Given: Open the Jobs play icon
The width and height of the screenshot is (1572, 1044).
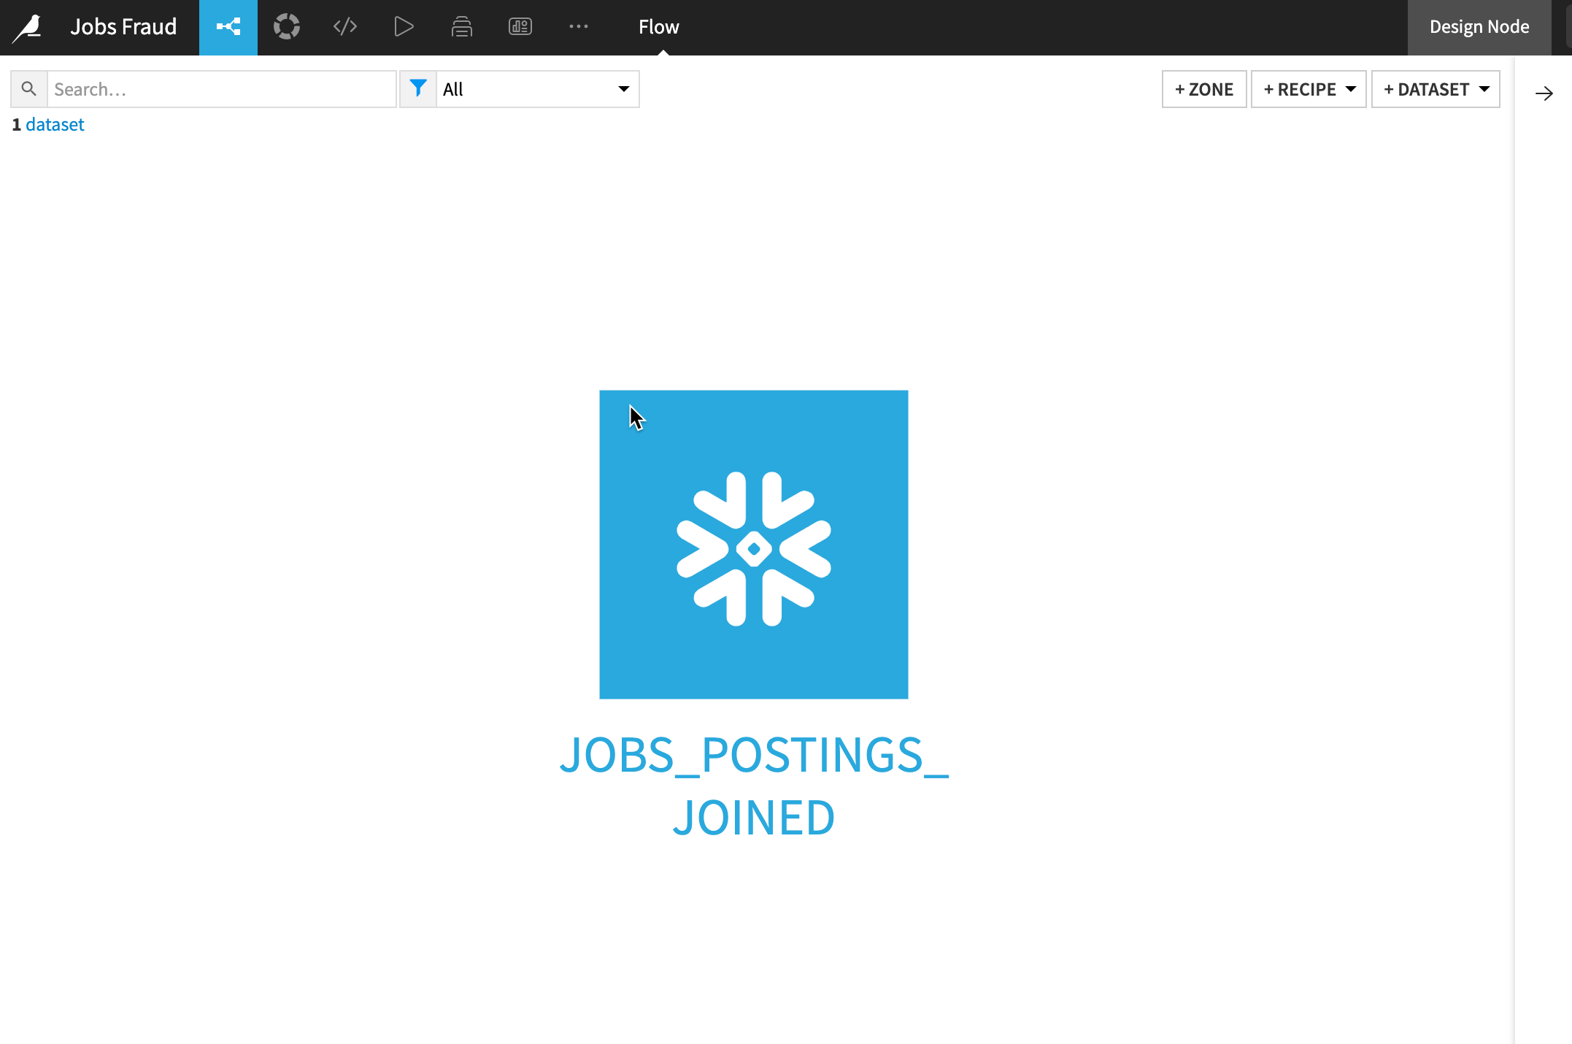Looking at the screenshot, I should (404, 28).
